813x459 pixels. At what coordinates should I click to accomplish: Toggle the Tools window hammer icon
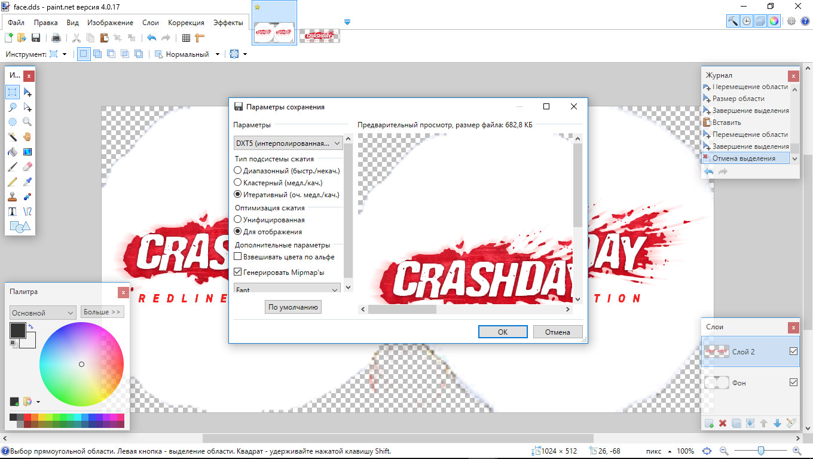(x=733, y=21)
